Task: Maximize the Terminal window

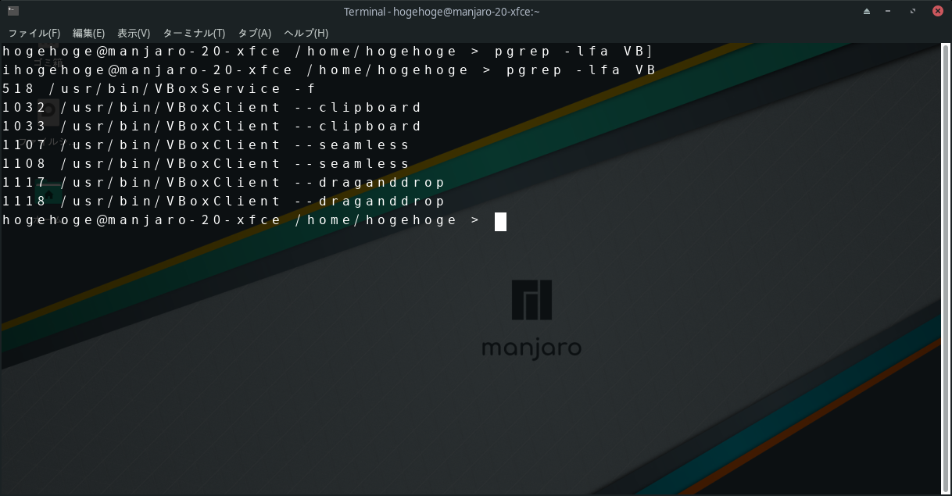Action: click(x=913, y=11)
